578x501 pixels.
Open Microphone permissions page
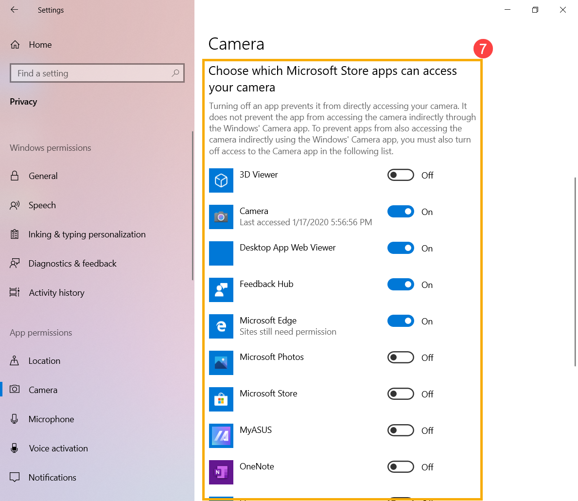pos(97,419)
